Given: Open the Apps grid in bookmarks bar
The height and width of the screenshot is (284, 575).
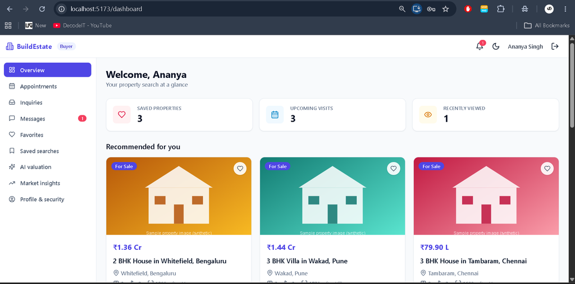Looking at the screenshot, I should coord(8,25).
